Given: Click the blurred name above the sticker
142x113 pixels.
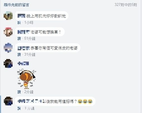Looking at the screenshot, I should [23, 64].
